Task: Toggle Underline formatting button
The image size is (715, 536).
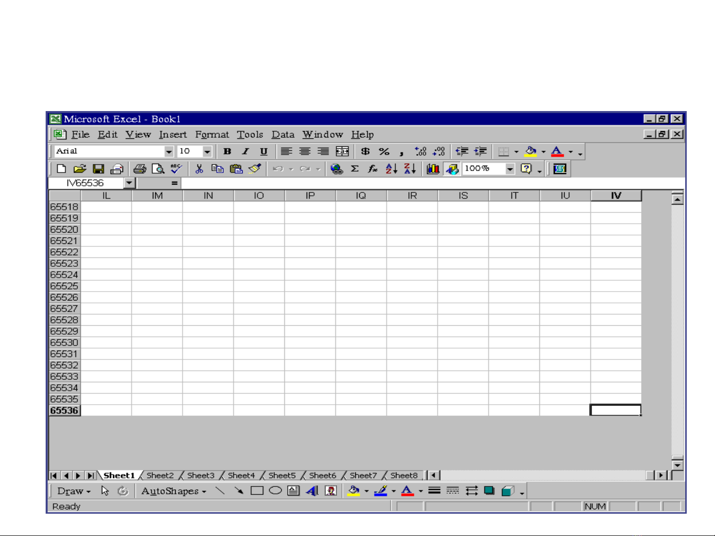Action: (x=263, y=152)
